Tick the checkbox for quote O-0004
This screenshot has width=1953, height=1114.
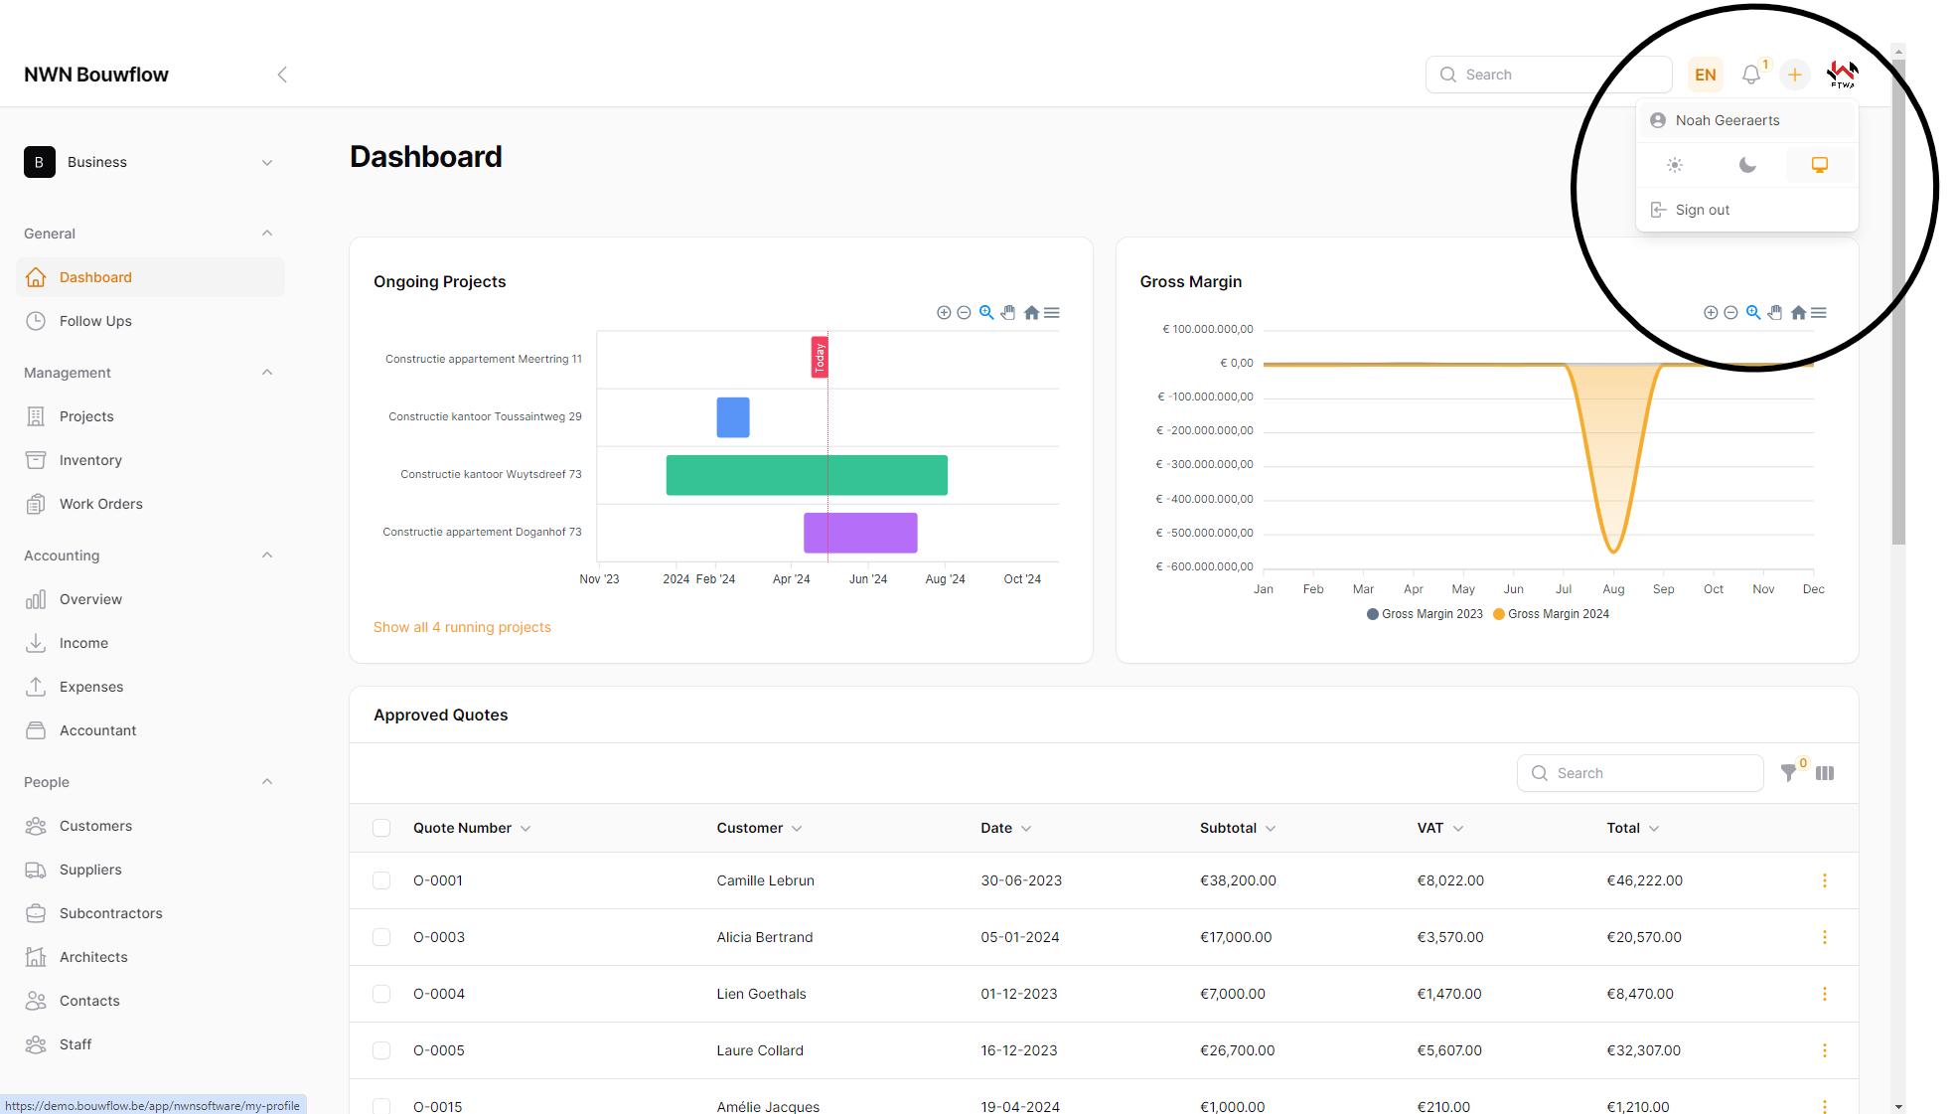pyautogui.click(x=381, y=994)
